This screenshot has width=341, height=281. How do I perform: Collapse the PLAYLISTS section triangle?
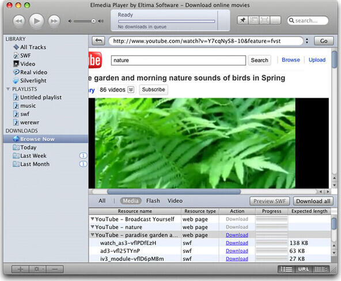(8, 89)
